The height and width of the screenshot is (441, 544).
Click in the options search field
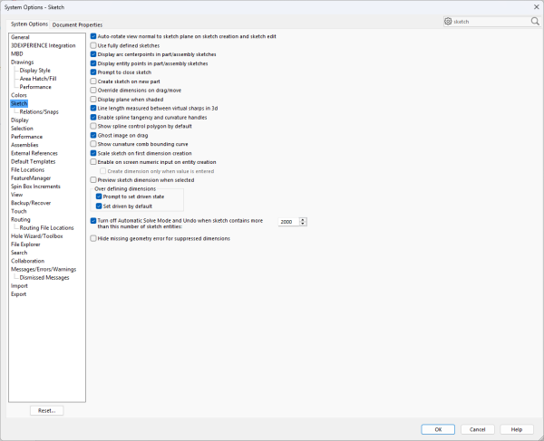(x=490, y=21)
